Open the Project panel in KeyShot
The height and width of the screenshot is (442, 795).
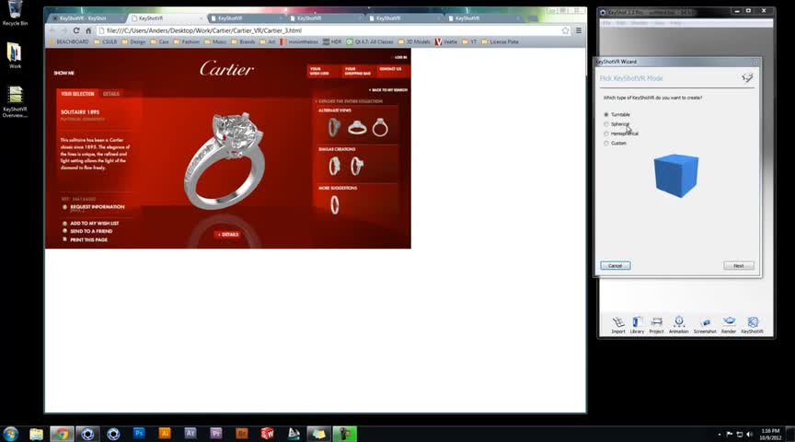[x=657, y=325]
